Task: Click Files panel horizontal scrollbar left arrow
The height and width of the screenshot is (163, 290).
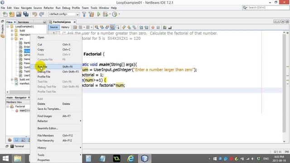Action: [7, 92]
